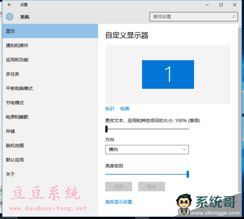Click the 应用 button

pyautogui.click(x=119, y=186)
